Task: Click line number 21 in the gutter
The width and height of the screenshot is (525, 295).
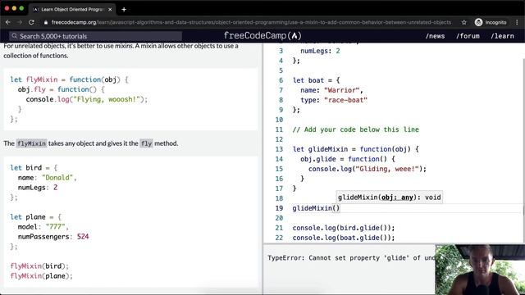Action: coord(279,228)
